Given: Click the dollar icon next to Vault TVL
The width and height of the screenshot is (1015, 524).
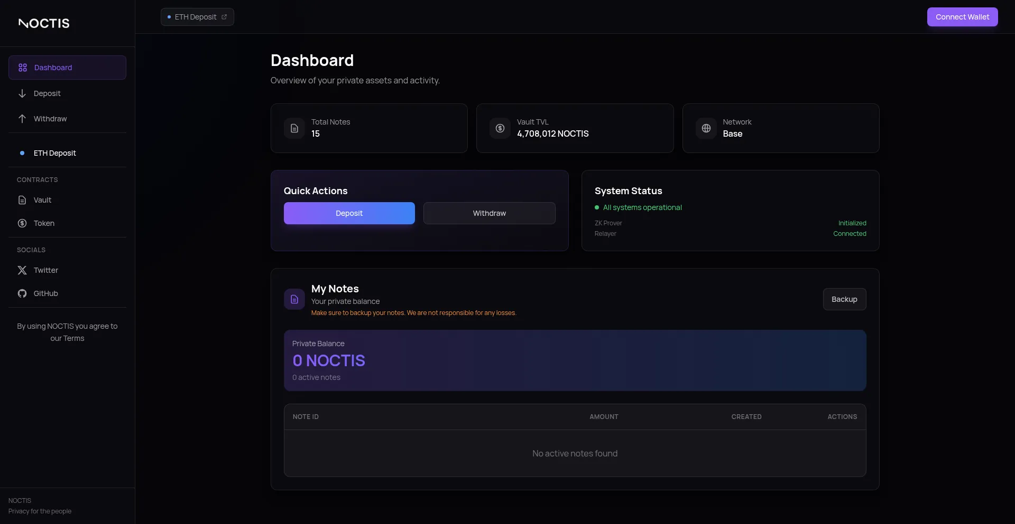Looking at the screenshot, I should [500, 128].
